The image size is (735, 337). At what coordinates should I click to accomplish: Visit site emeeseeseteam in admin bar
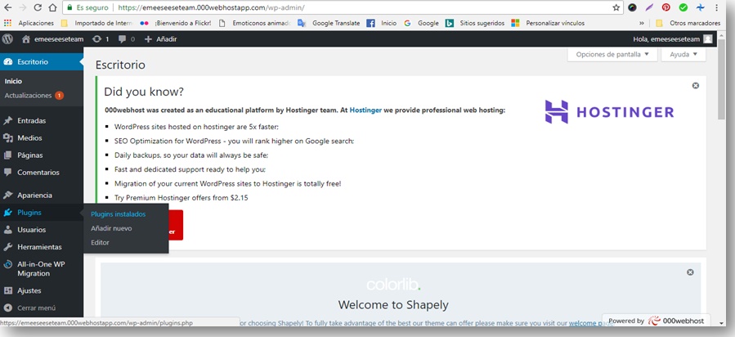tap(53, 39)
